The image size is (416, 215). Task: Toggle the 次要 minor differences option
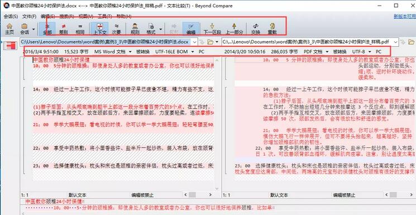(117, 29)
